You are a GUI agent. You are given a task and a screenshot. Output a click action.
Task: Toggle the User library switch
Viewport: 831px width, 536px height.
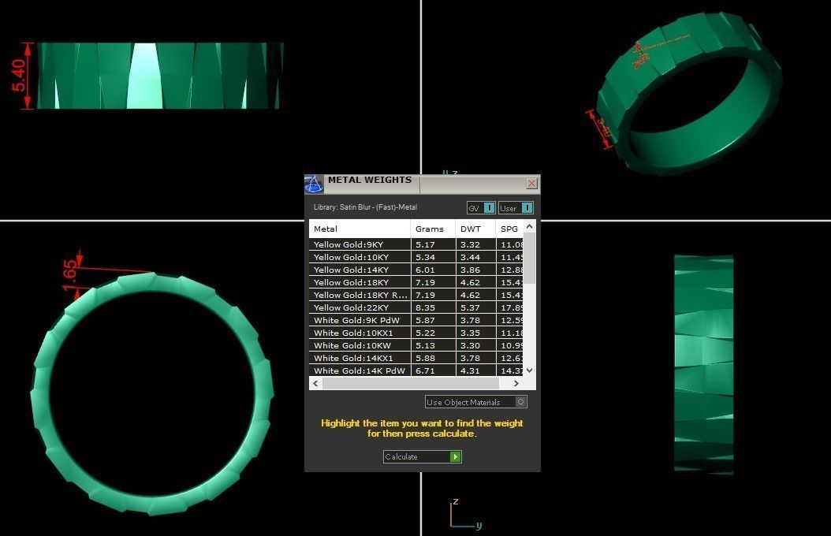pyautogui.click(x=516, y=208)
